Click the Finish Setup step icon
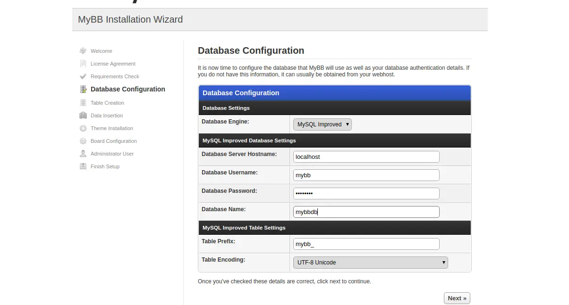 (x=83, y=166)
